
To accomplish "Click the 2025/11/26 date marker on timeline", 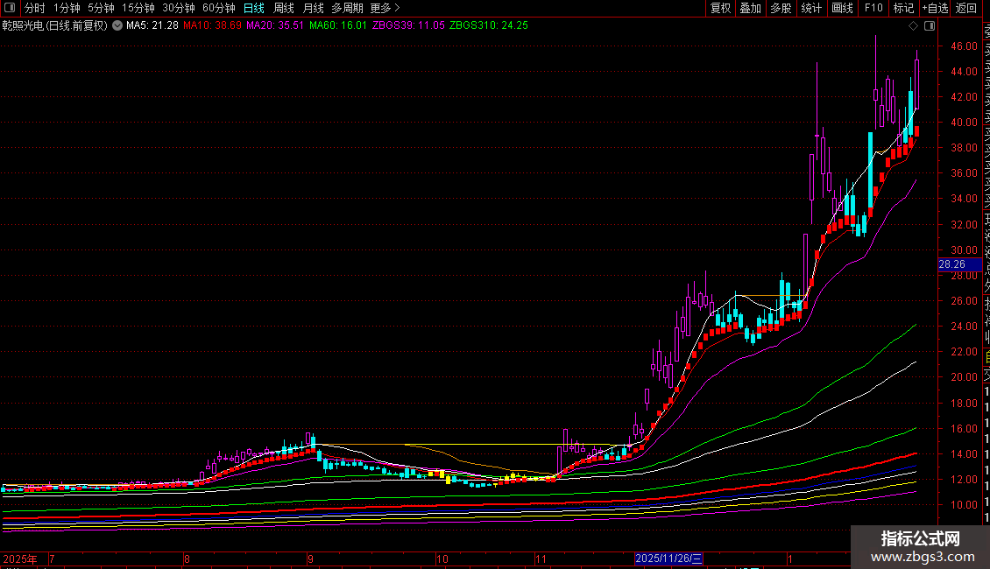I will pyautogui.click(x=668, y=558).
